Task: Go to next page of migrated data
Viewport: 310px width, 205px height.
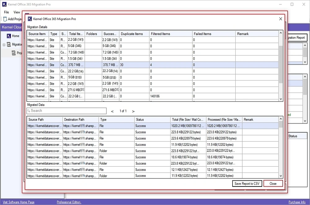Action: tap(133, 111)
